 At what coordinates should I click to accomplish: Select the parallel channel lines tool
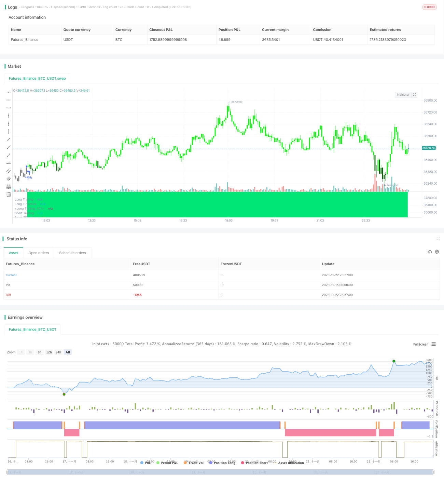tap(9, 171)
